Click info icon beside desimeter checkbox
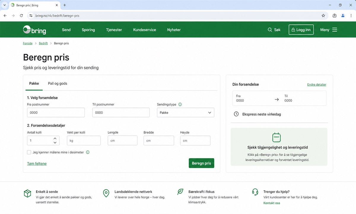356x214 pixels. (x=88, y=152)
